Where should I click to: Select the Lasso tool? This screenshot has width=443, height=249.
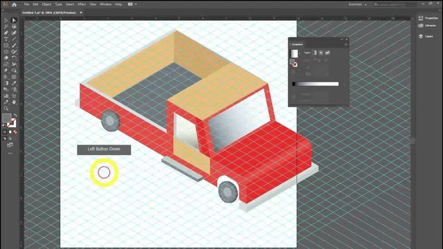pyautogui.click(x=14, y=26)
